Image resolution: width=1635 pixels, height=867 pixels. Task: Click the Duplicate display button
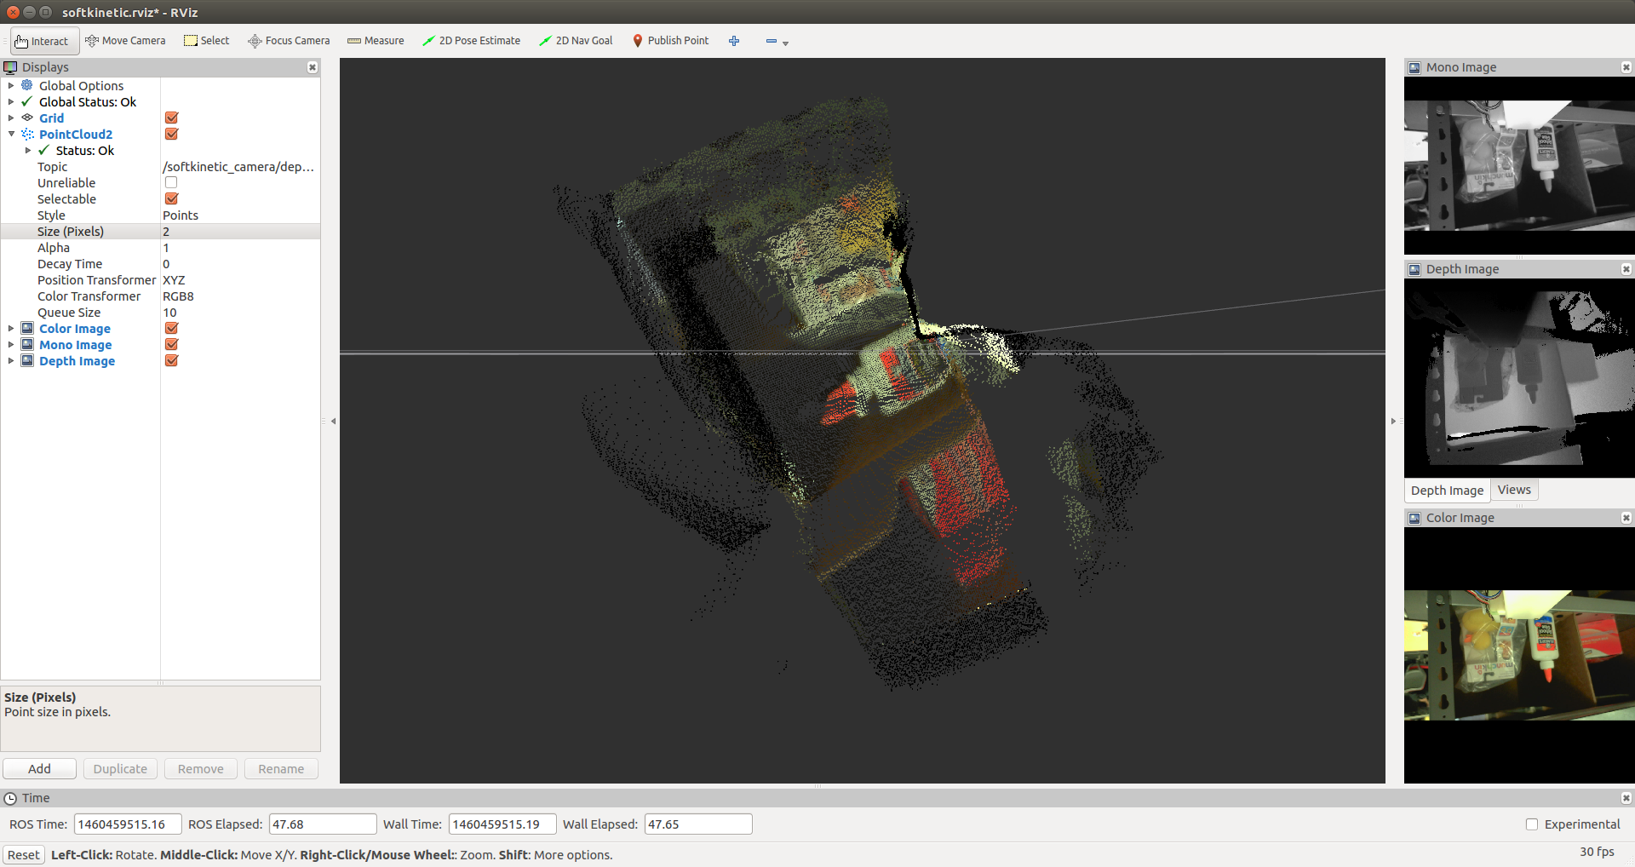pyautogui.click(x=120, y=769)
